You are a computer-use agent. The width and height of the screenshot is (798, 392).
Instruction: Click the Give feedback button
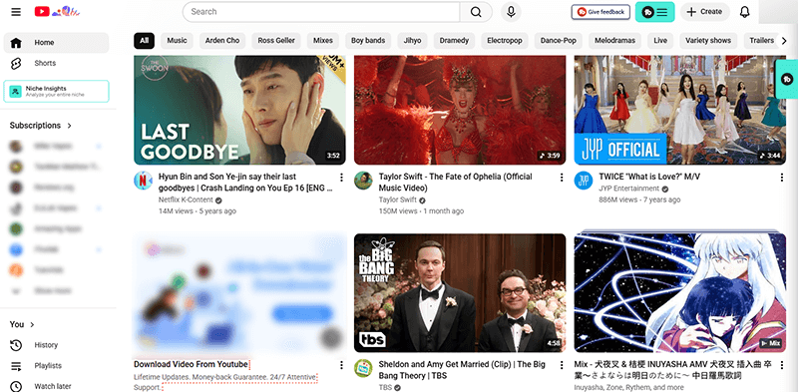(600, 12)
